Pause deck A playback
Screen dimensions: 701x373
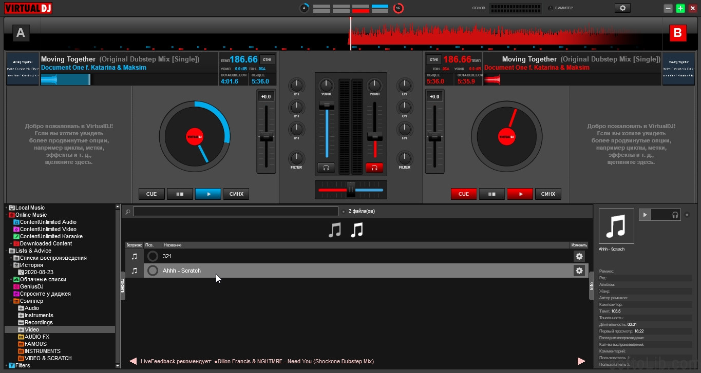click(x=180, y=194)
